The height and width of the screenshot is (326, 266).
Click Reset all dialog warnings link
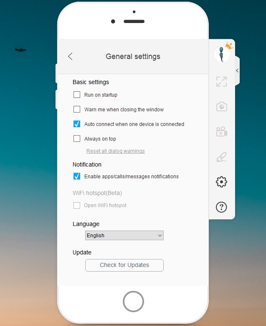pyautogui.click(x=116, y=151)
